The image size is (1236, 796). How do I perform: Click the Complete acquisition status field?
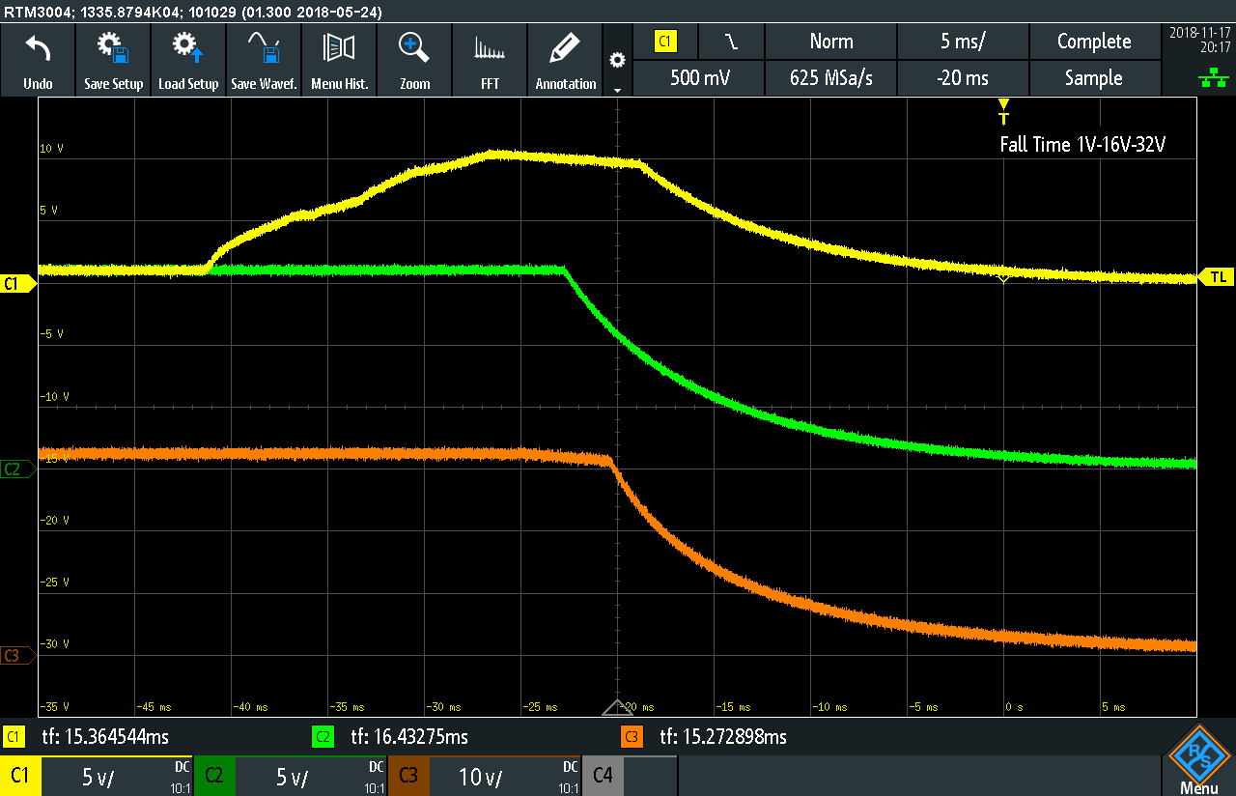point(1094,42)
